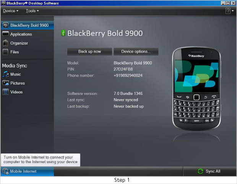Click the Mobile Internet icon
This screenshot has width=237, height=184.
5,171
